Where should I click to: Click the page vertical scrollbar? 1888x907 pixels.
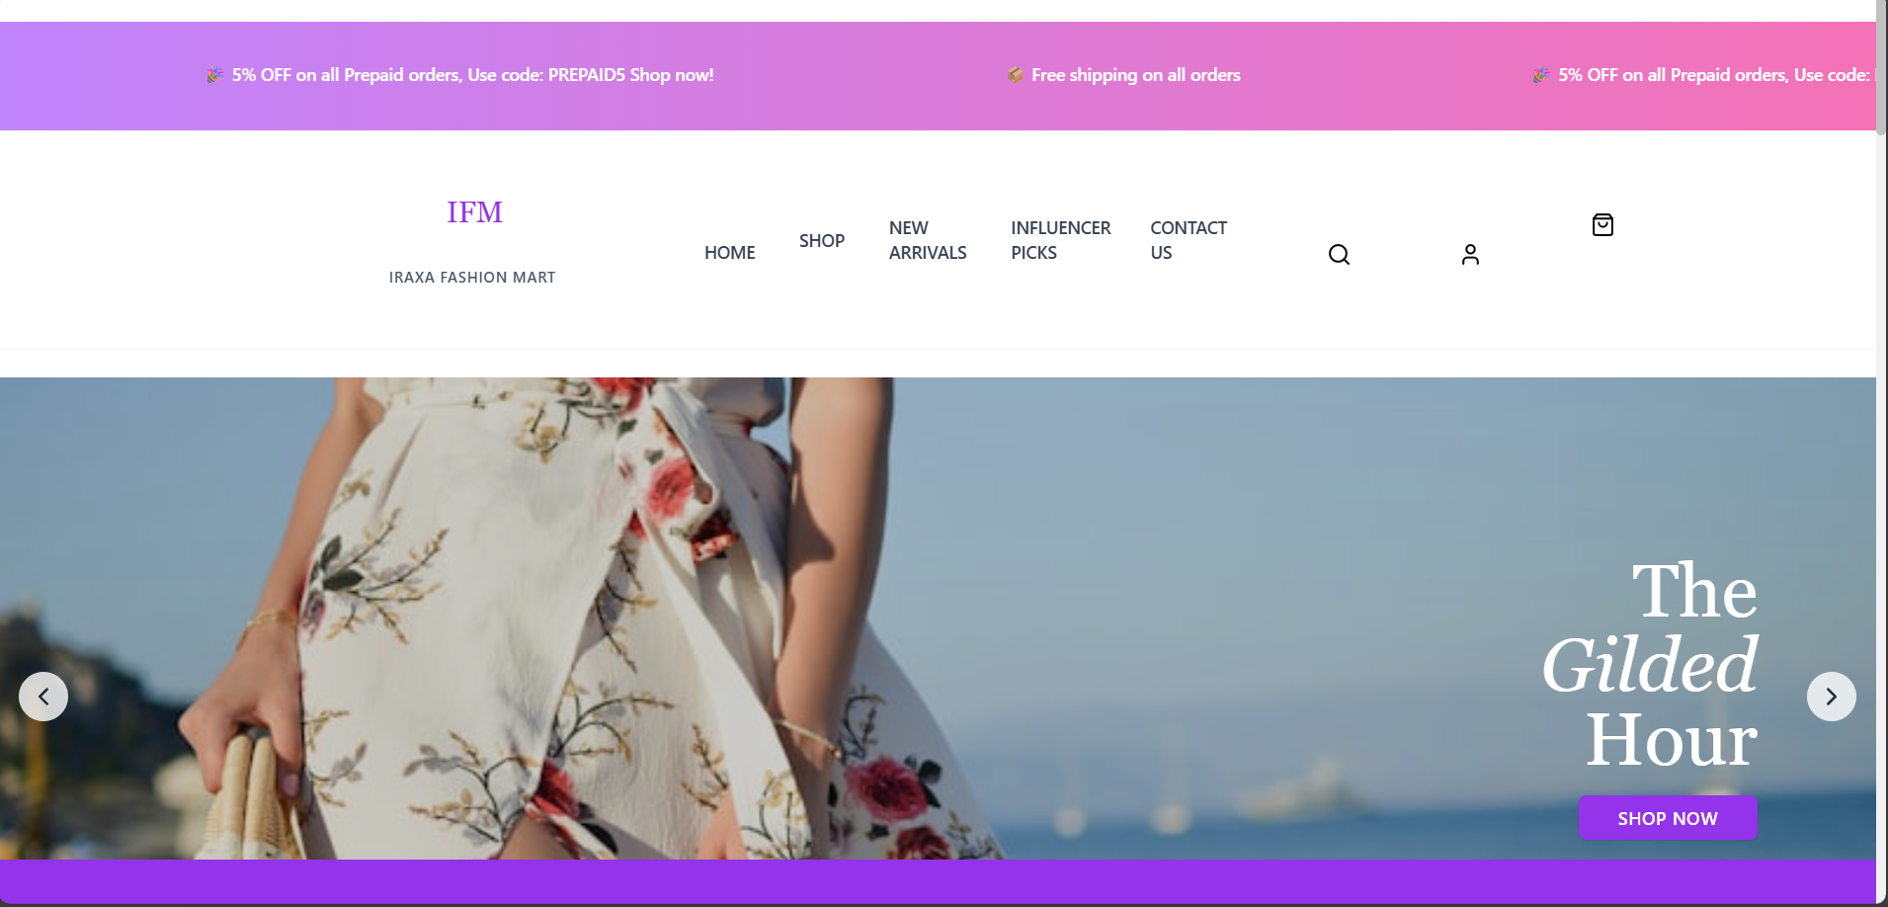pos(1882,453)
